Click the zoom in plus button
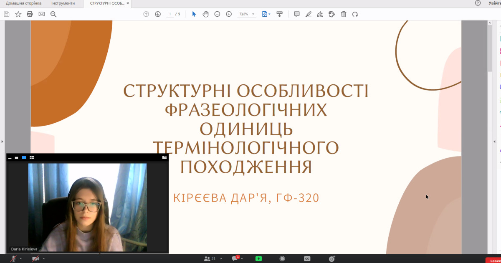 coord(229,14)
